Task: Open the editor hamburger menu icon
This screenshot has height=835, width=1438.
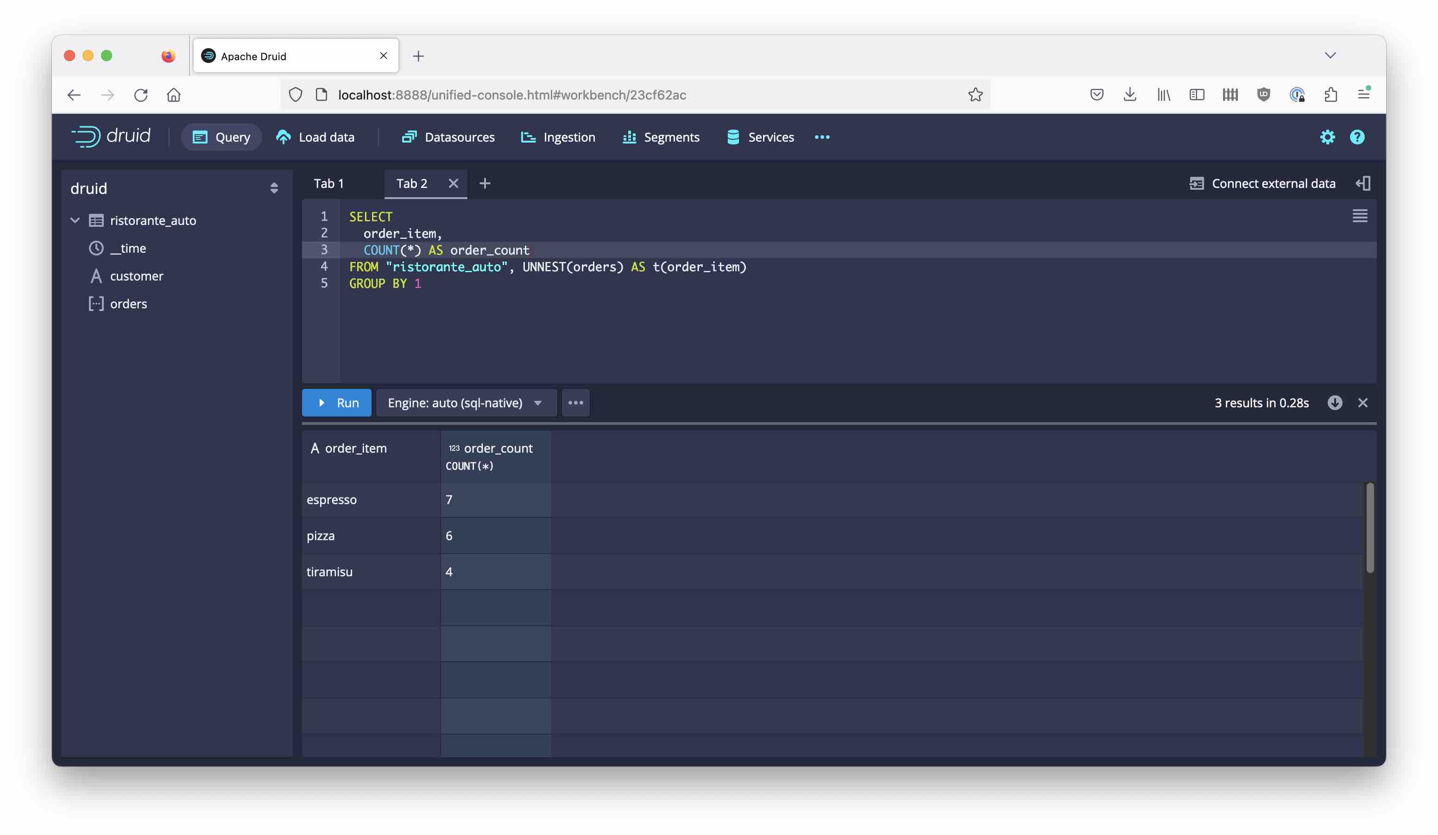Action: 1359,216
